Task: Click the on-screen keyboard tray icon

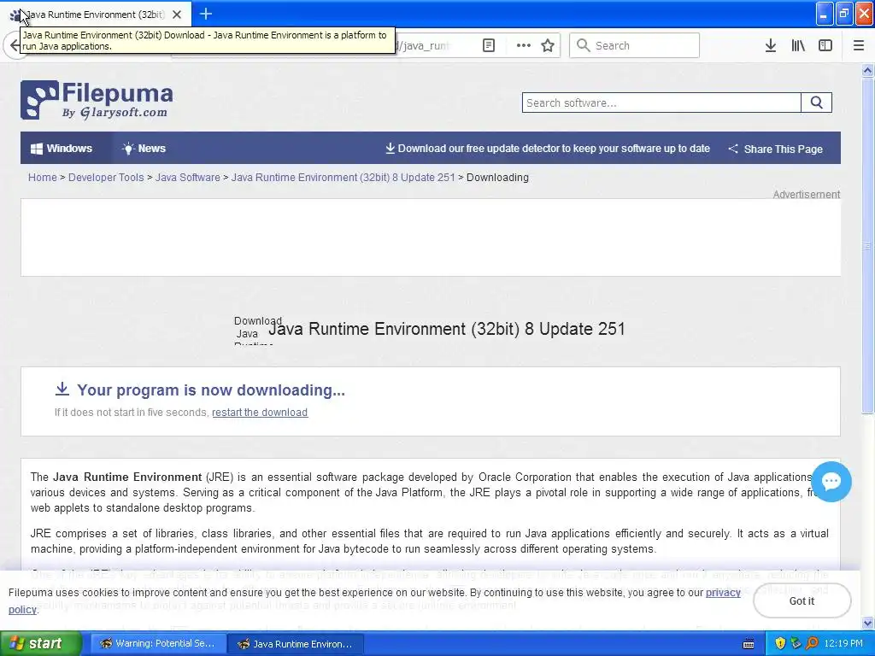Action: tap(749, 644)
